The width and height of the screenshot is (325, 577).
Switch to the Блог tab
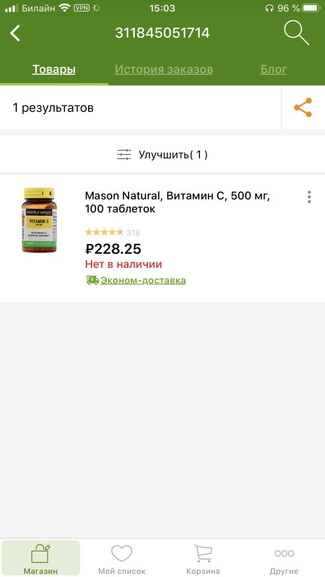click(274, 69)
